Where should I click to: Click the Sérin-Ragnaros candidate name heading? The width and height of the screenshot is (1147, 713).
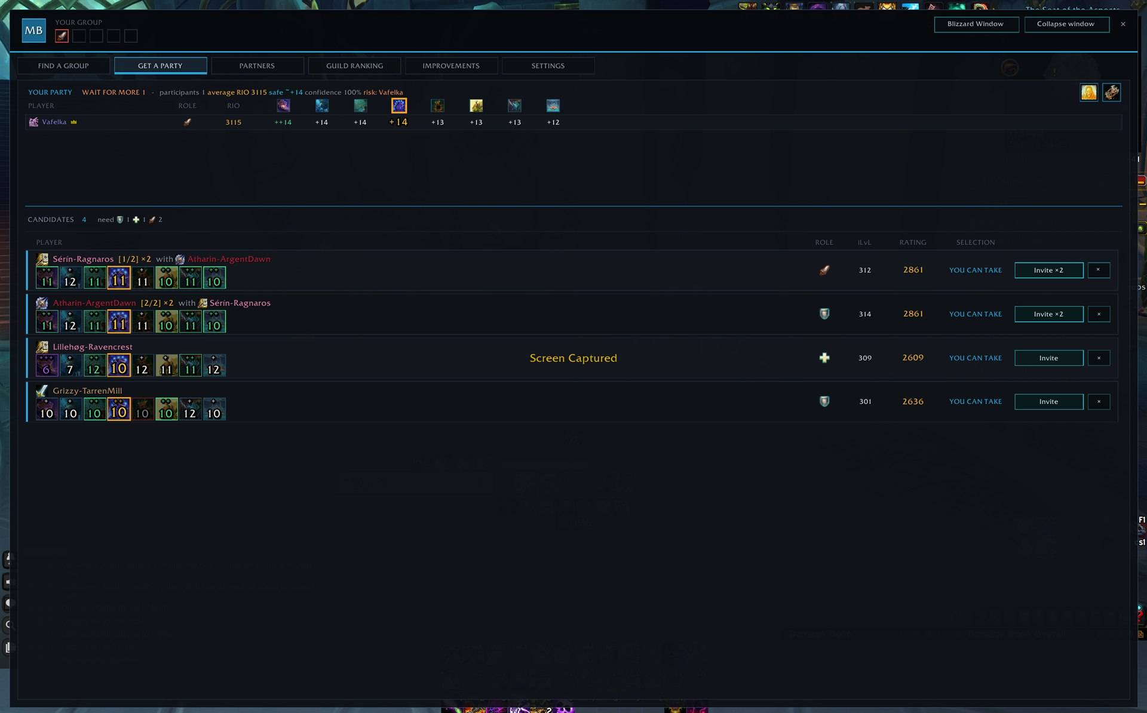click(83, 259)
